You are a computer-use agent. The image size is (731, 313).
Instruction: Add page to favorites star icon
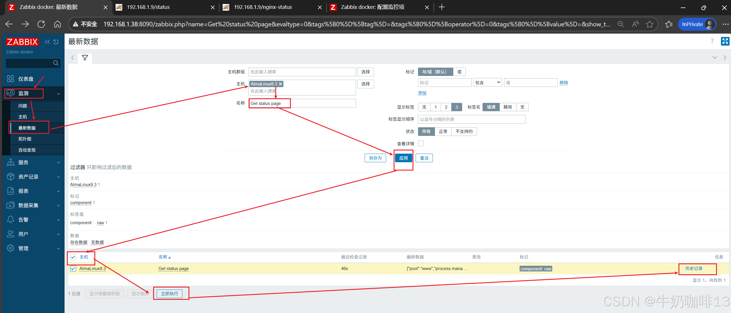[x=650, y=24]
